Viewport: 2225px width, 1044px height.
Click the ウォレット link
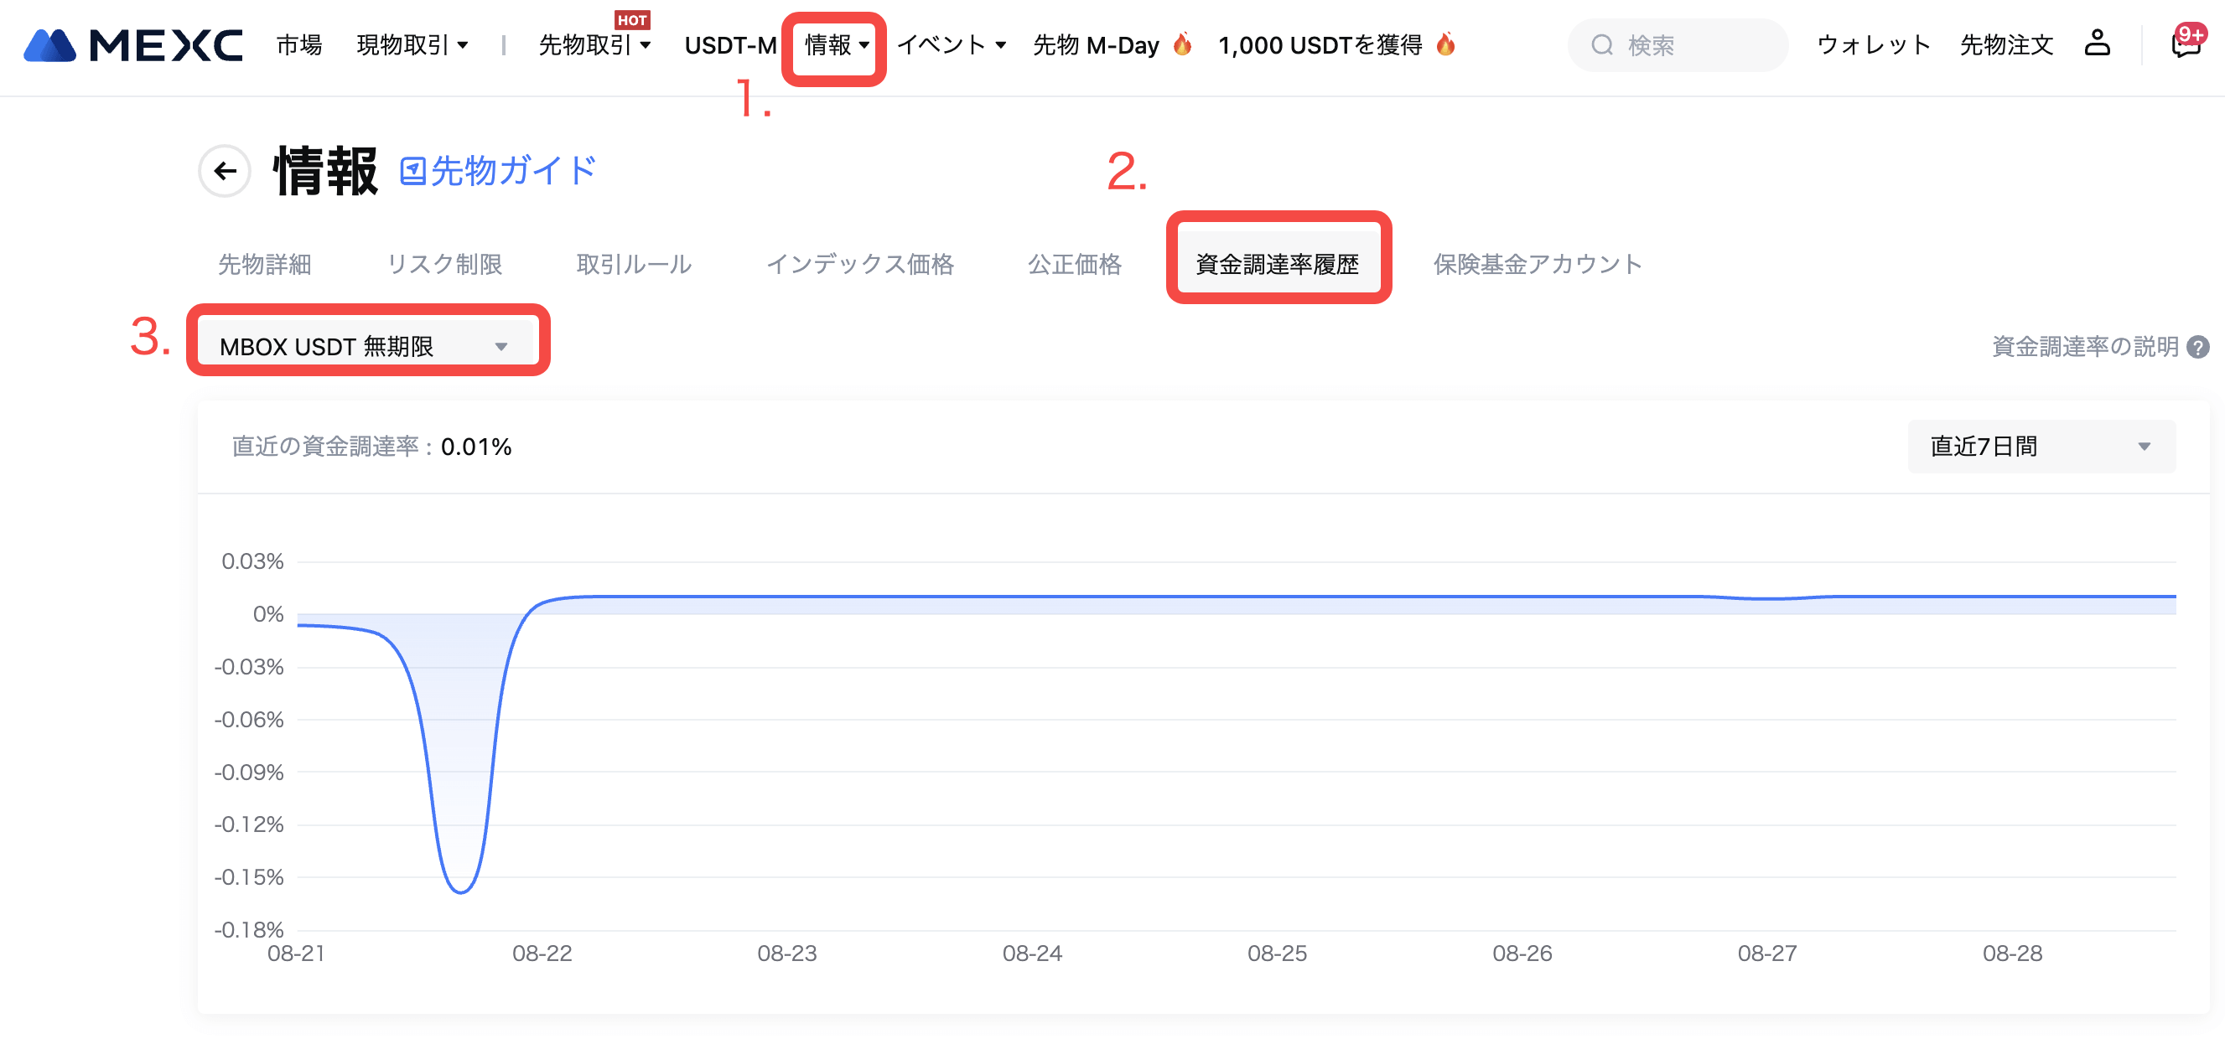pos(1873,45)
